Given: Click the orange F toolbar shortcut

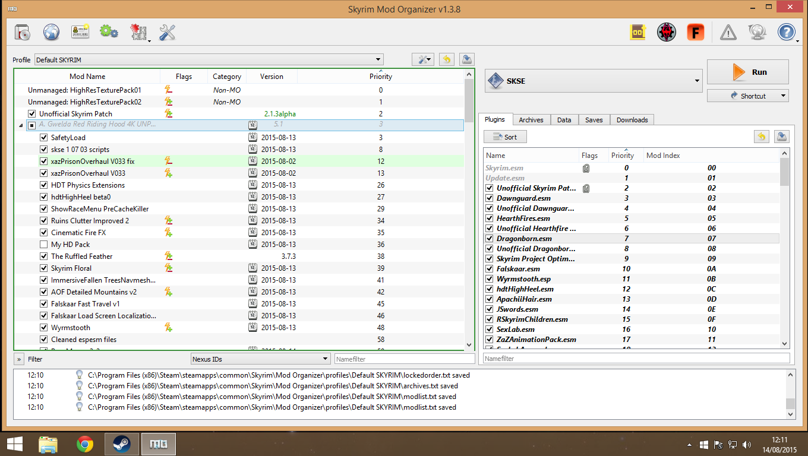Looking at the screenshot, I should 695,32.
